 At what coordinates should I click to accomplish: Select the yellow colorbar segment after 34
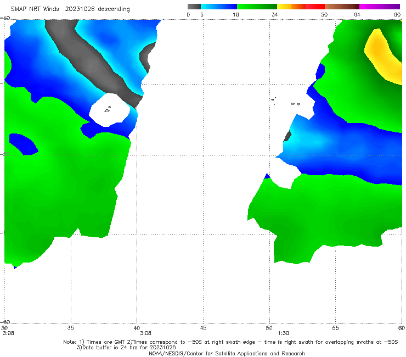(x=284, y=7)
